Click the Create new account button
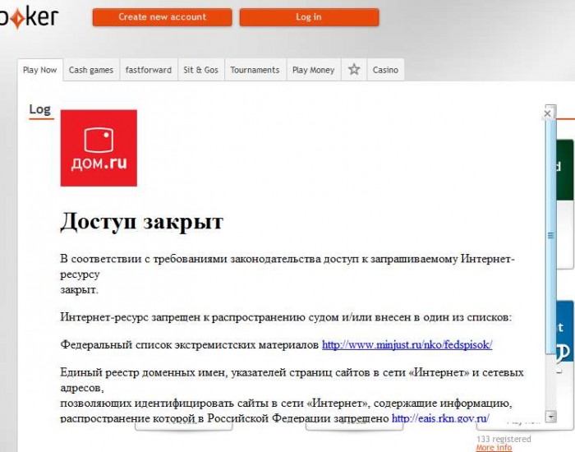The image size is (575, 452). (162, 17)
